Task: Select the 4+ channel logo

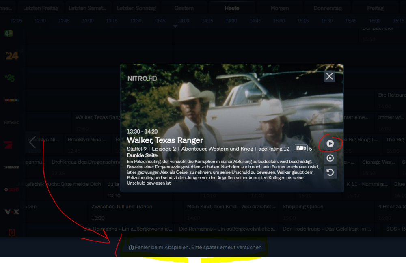Action: pyautogui.click(x=9, y=33)
